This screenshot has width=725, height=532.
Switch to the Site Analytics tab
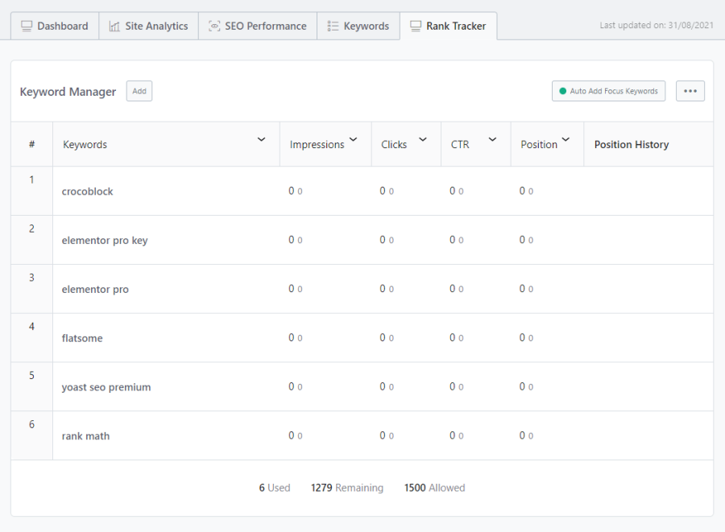(148, 26)
